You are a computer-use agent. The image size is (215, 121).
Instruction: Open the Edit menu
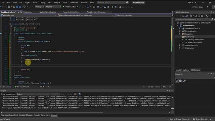9,2
